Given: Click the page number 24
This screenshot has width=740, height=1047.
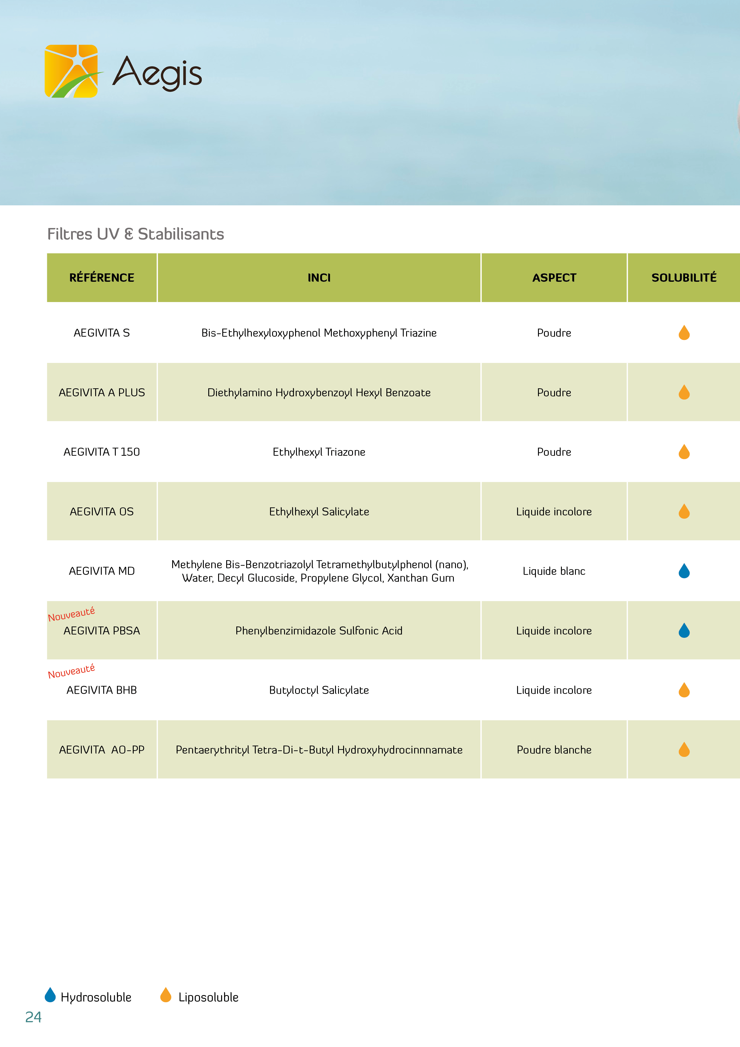Looking at the screenshot, I should (x=33, y=1017).
